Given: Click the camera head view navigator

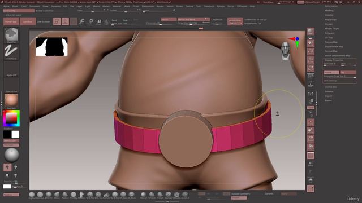Looking at the screenshot, I should point(285,51).
